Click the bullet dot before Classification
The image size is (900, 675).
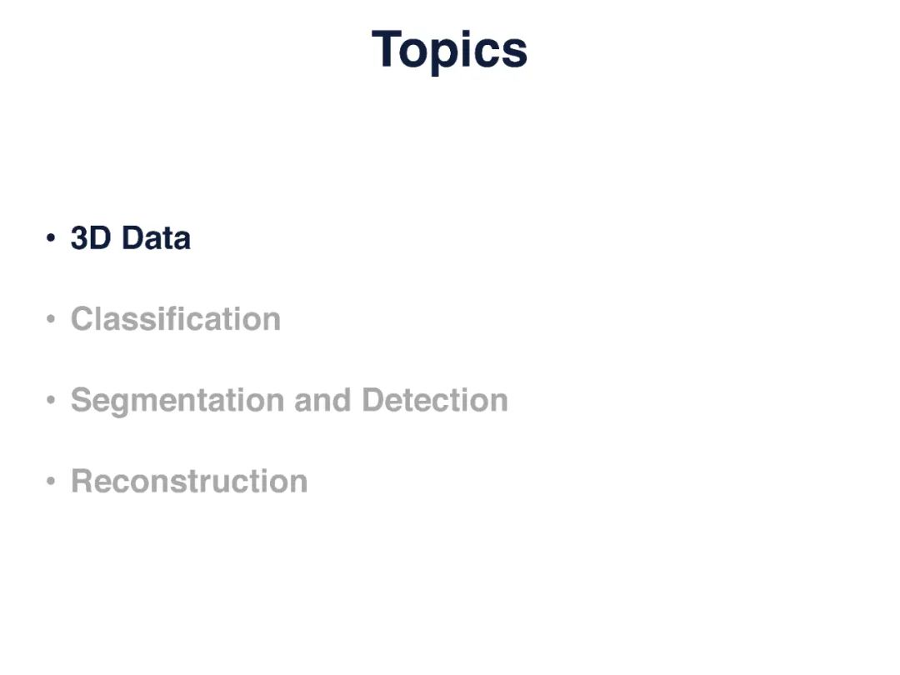click(x=52, y=319)
